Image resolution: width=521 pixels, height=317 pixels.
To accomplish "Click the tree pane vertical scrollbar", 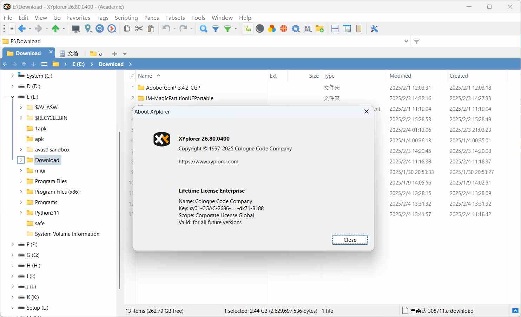I will point(119,210).
